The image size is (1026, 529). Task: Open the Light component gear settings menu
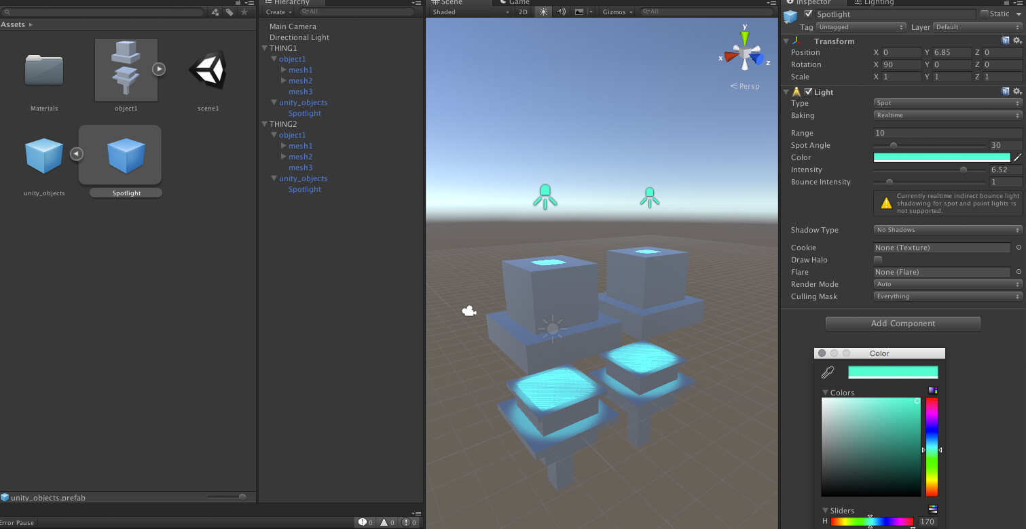point(1016,92)
